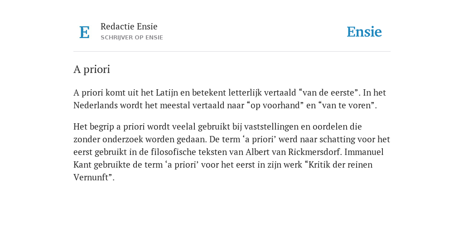464x232 pixels.
Task: Click 'Het begrip' starting second paragraph
Action: coord(93,127)
